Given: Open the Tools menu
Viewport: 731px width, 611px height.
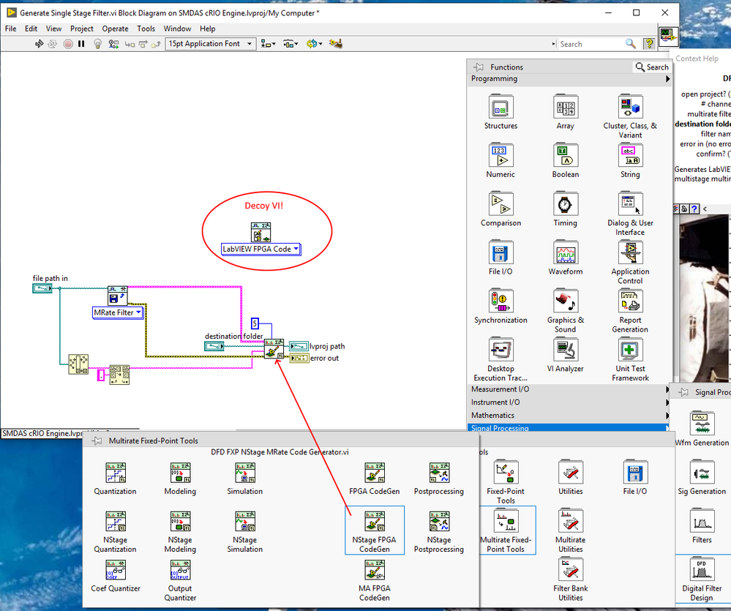Looking at the screenshot, I should click(146, 29).
